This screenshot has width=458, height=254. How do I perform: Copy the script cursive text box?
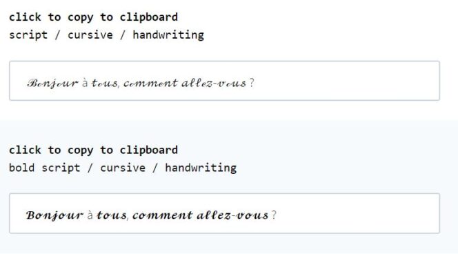[224, 81]
